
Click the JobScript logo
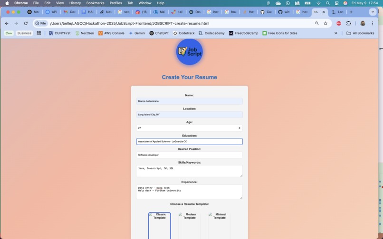click(189, 52)
